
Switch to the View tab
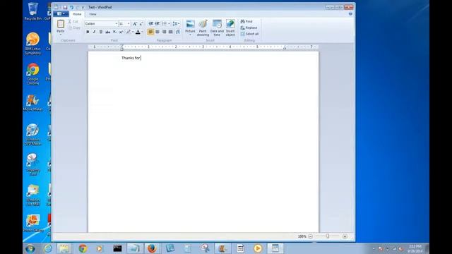point(93,14)
